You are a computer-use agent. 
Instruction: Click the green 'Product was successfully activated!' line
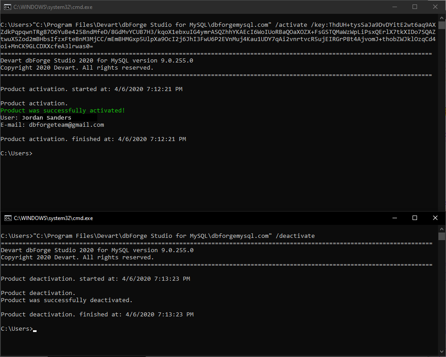62,111
